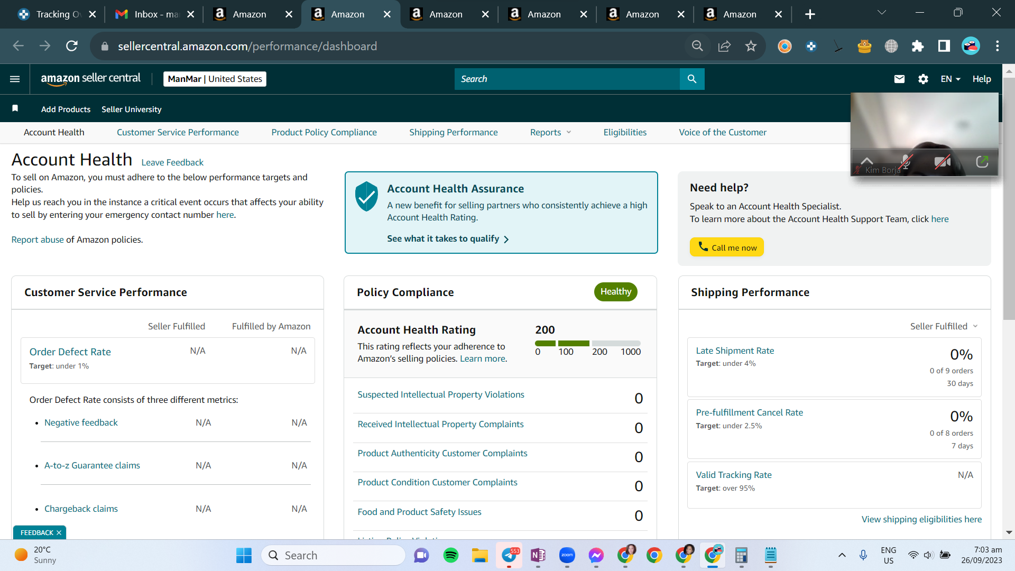
Task: Click the Healthy status badge
Action: click(616, 292)
